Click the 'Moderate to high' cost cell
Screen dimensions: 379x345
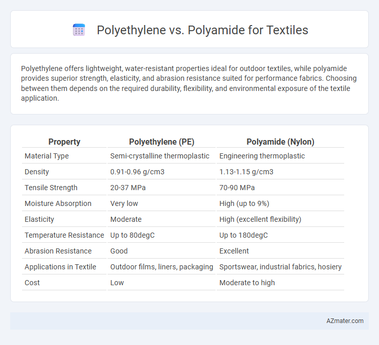[247, 283]
